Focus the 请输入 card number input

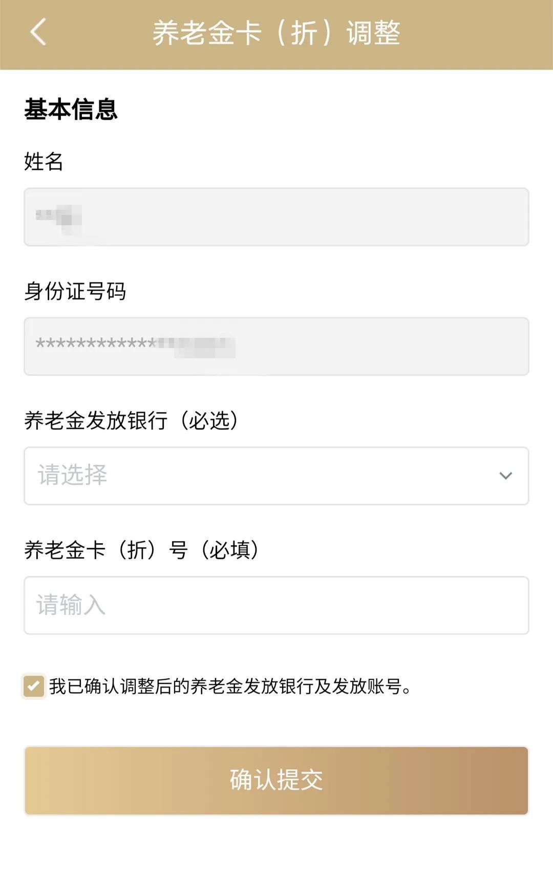[x=276, y=605]
